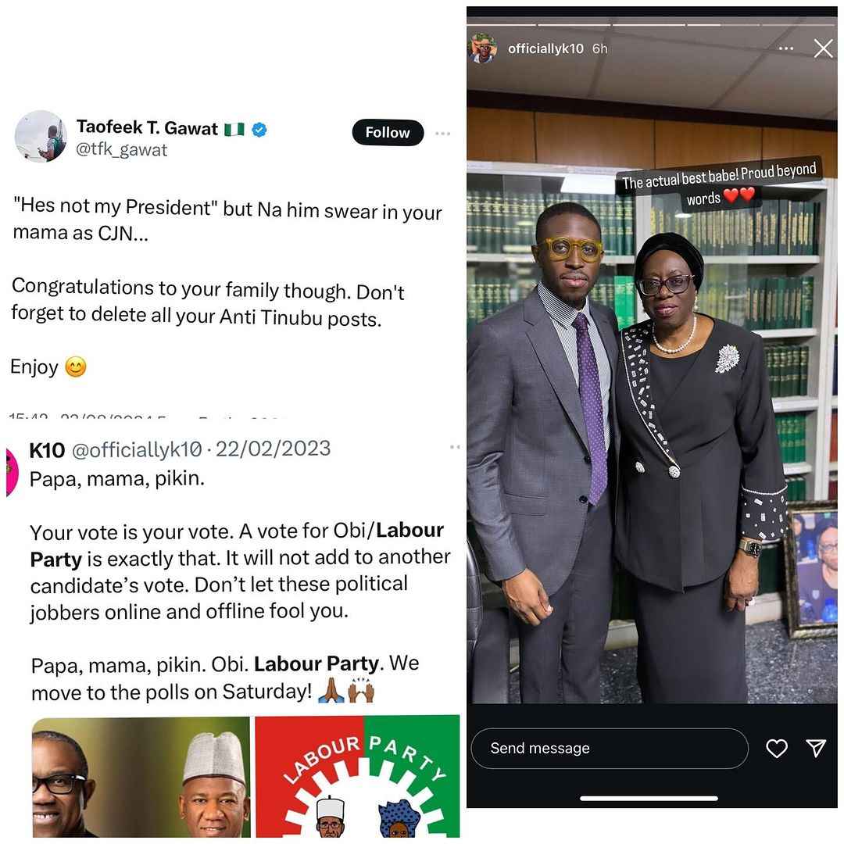Image resolution: width=844 pixels, height=844 pixels.
Task: Tap the verified blue checkmark badge
Action: click(259, 129)
